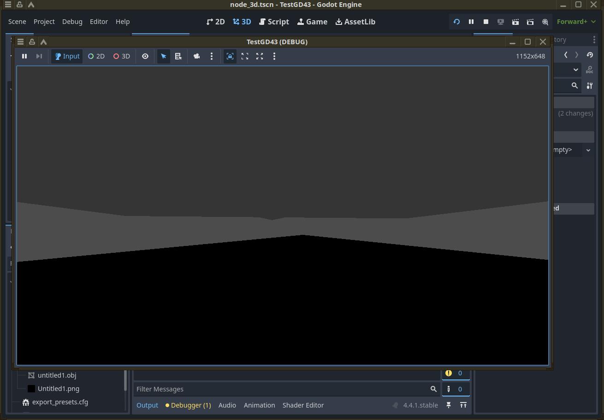
Task: Select untitled1.obj in the FileSystem dock
Action: coord(57,375)
